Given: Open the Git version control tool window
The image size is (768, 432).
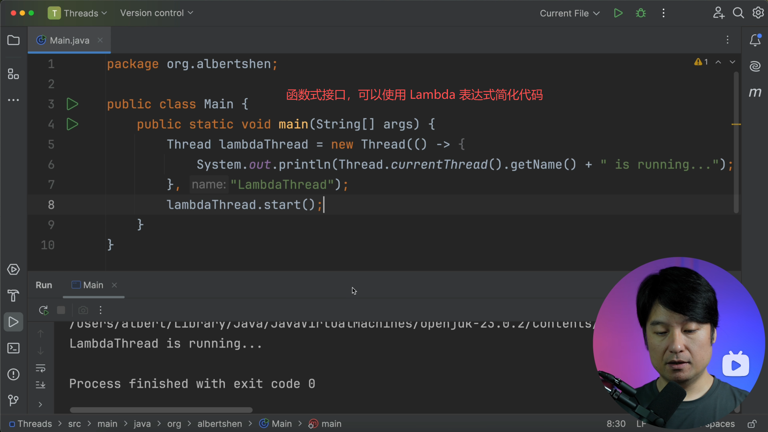Looking at the screenshot, I should (x=14, y=400).
